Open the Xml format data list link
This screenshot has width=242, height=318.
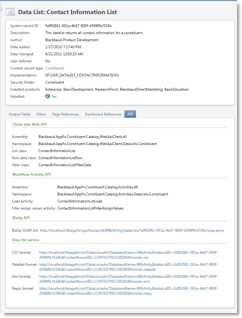pos(128,279)
